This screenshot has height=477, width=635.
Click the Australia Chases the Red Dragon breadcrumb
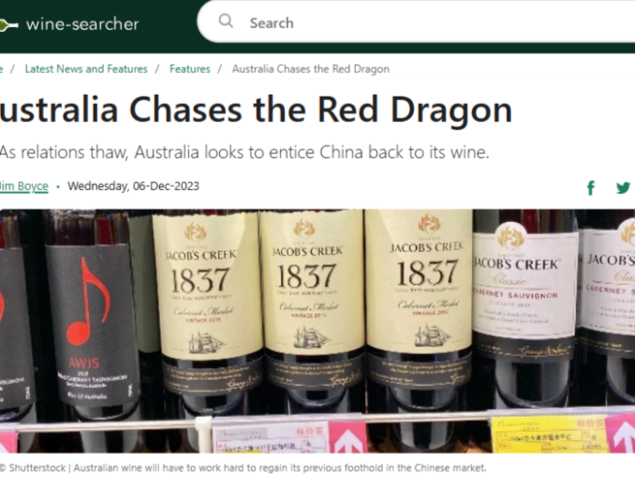tap(311, 69)
